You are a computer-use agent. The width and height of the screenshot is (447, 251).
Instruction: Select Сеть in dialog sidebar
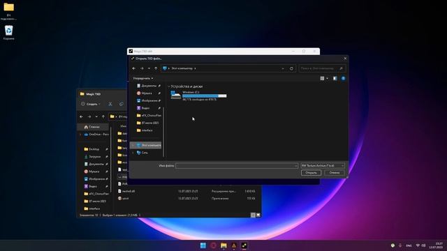click(142, 153)
